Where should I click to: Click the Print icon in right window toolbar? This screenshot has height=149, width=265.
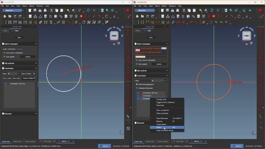(x=178, y=10)
